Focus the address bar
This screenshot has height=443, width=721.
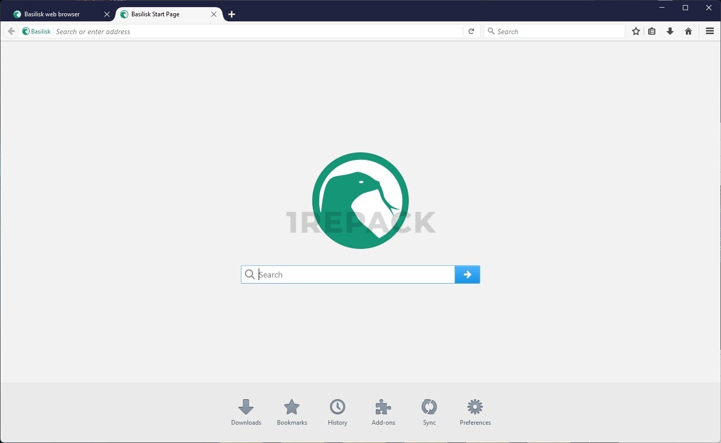pyautogui.click(x=258, y=31)
